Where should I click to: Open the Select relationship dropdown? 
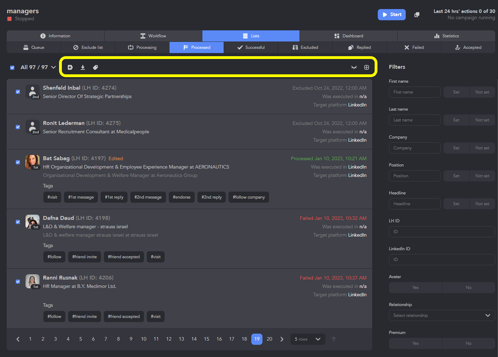tap(442, 315)
